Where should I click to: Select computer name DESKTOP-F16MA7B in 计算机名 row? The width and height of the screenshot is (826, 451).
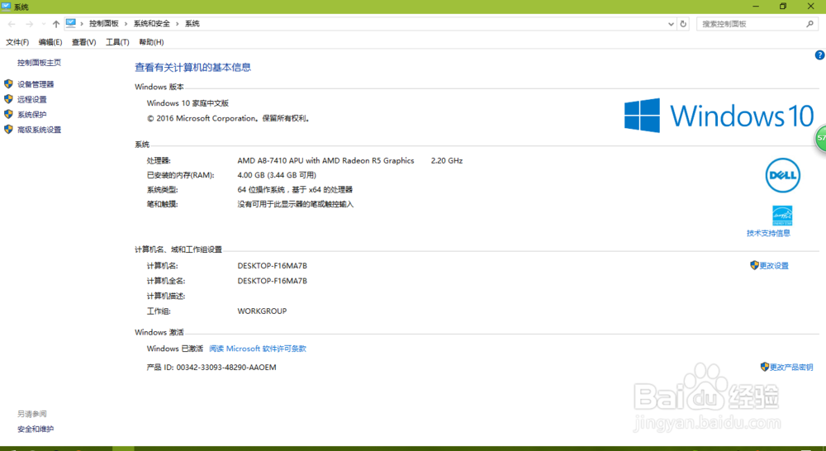[272, 266]
